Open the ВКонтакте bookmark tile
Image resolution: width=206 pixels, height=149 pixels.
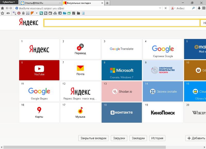122,113
